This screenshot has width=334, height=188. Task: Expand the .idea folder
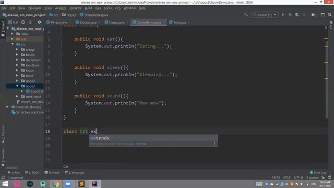coord(12,33)
